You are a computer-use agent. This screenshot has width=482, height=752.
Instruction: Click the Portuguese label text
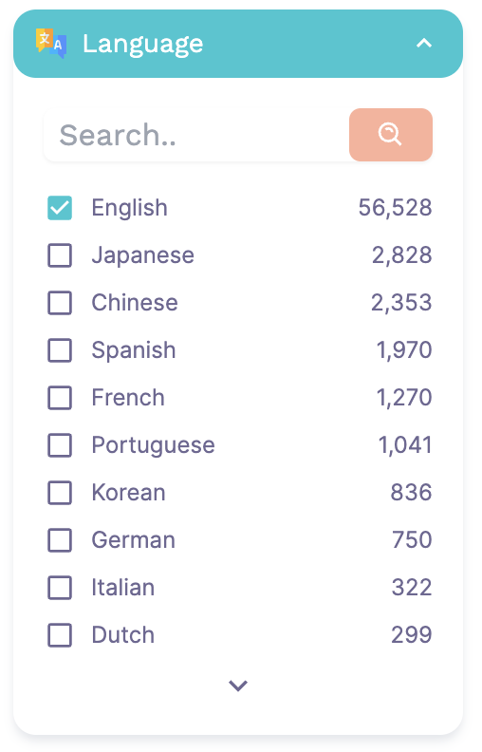(x=154, y=445)
